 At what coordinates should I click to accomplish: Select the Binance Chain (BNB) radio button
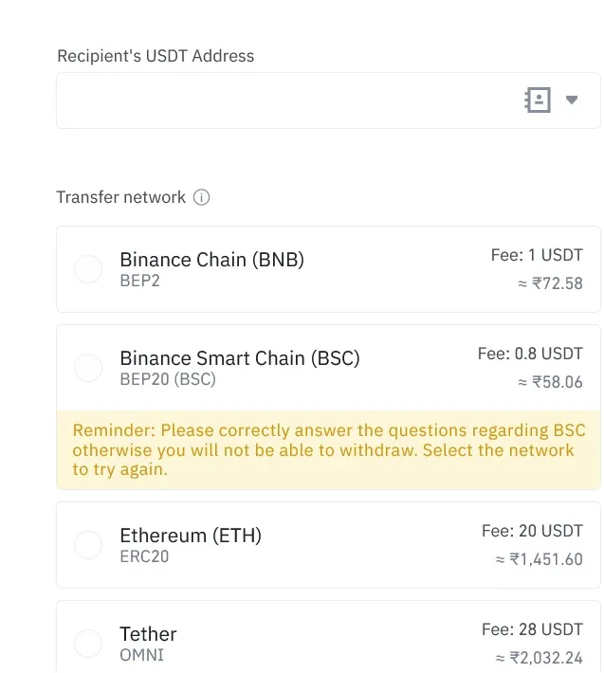coord(88,269)
